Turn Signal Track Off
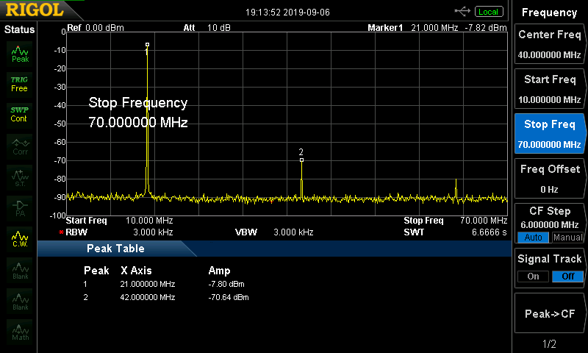The image size is (588, 353). [568, 277]
